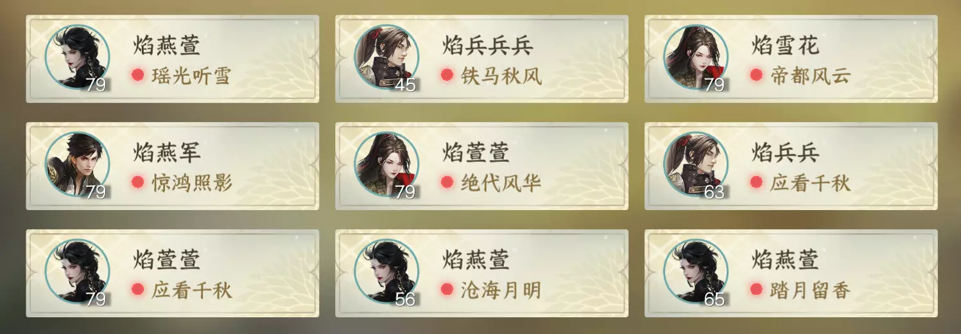
Task: Open the 焰燕军 character name
Action: [167, 153]
